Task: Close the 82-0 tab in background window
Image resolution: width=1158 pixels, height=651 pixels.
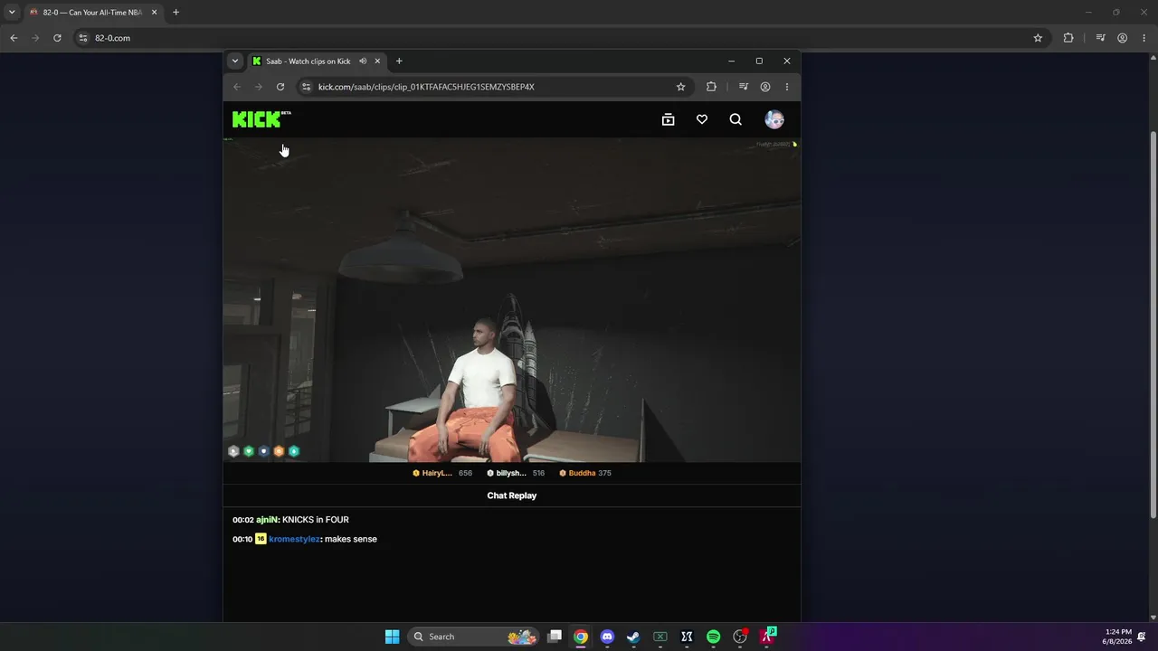Action: point(154,13)
